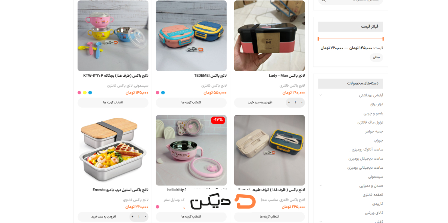This screenshot has height=223, width=448.
Task: Select yellow color swatch for KTW-13204 lunch box
Action: tap(85, 93)
